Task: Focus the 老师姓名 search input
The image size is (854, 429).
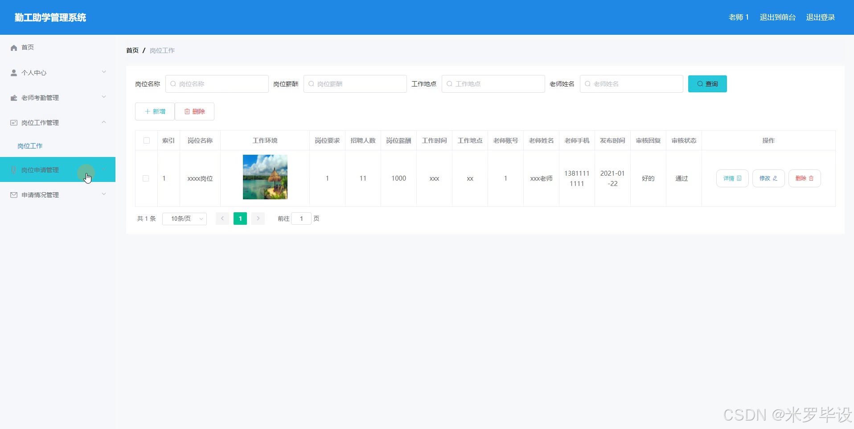Action: (632, 84)
